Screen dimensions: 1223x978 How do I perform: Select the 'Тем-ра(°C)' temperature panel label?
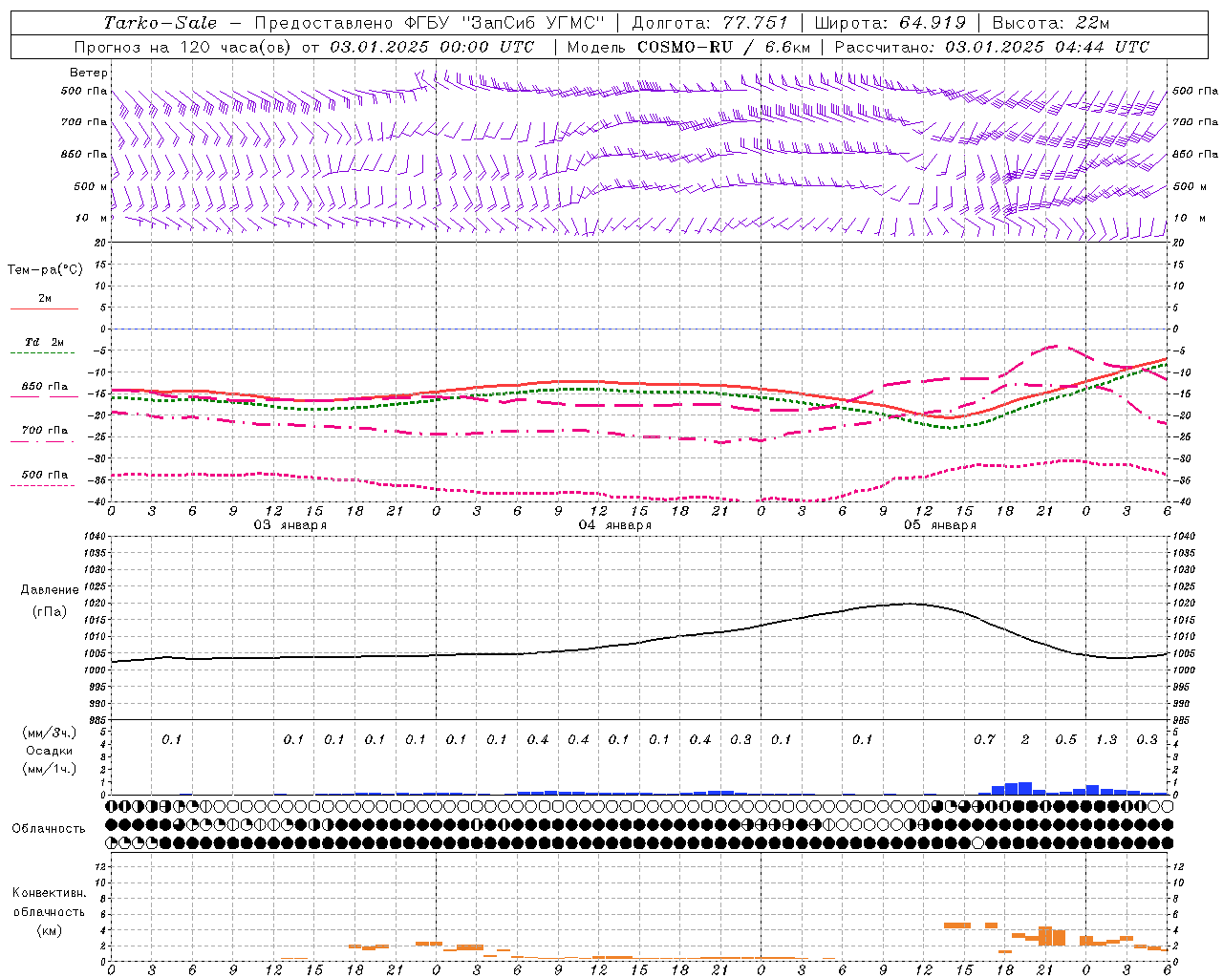(45, 270)
